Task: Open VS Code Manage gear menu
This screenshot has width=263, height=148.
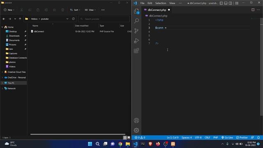Action: [x=136, y=130]
